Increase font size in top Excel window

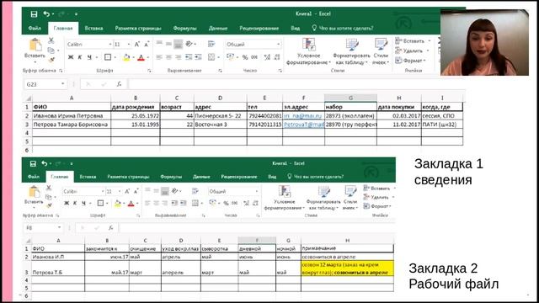pos(137,45)
